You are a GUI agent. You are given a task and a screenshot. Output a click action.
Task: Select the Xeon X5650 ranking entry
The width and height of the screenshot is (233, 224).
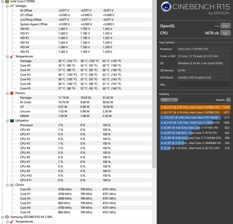pyautogui.click(x=195, y=117)
